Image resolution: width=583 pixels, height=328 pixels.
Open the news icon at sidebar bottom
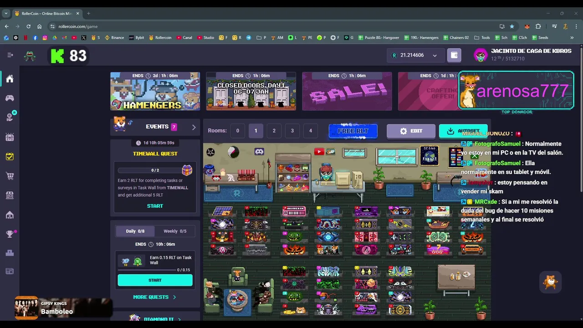pos(10,272)
